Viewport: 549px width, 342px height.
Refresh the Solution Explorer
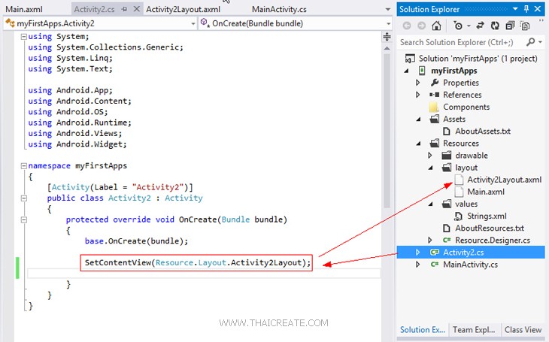(495, 26)
